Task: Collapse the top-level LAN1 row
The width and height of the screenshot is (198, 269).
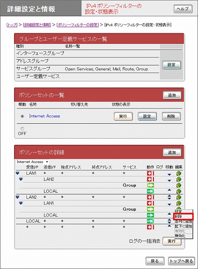Action: pos(17,173)
